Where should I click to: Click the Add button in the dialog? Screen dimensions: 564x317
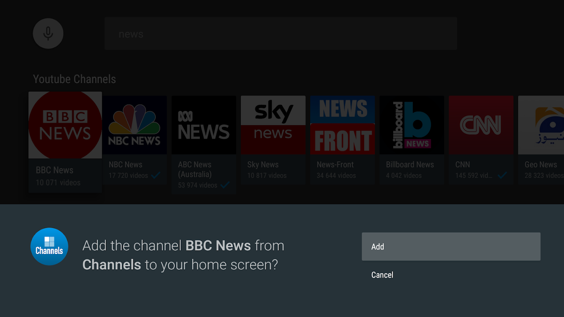[451, 246]
